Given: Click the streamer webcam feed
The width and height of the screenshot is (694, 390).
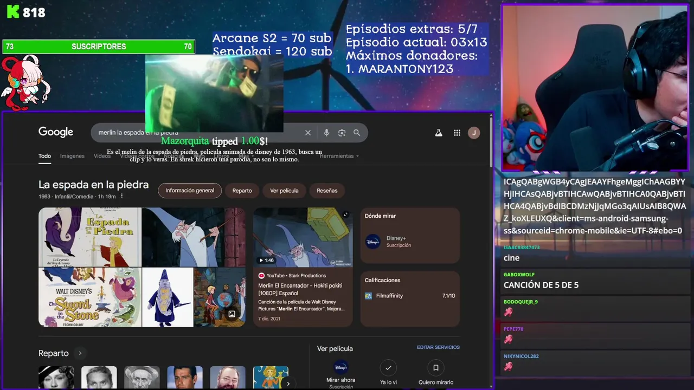Looking at the screenshot, I should point(595,88).
